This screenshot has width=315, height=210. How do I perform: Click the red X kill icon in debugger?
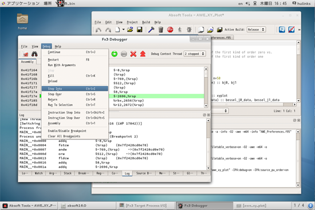pos(133,54)
